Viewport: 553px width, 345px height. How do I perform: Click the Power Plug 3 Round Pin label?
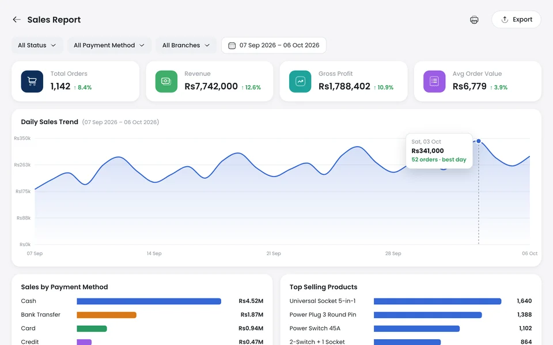(x=323, y=315)
